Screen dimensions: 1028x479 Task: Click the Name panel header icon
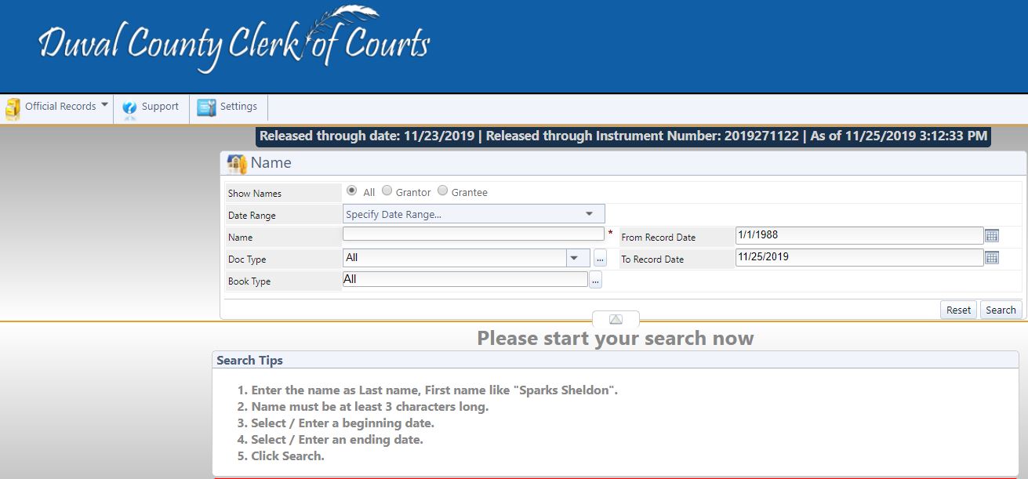pyautogui.click(x=237, y=164)
